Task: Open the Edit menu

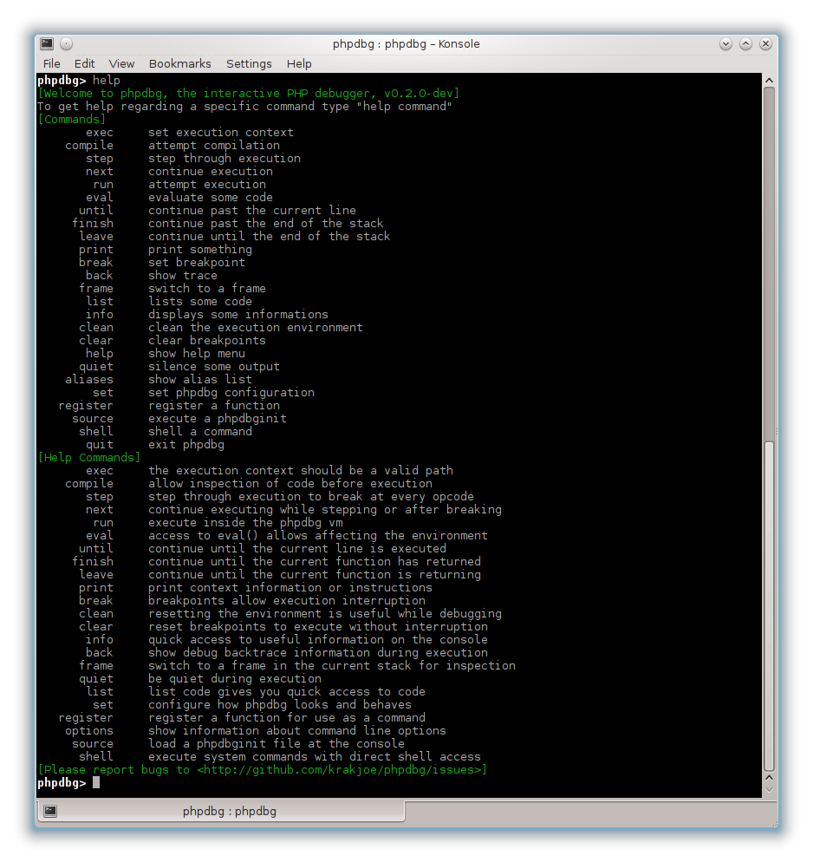Action: 84,63
